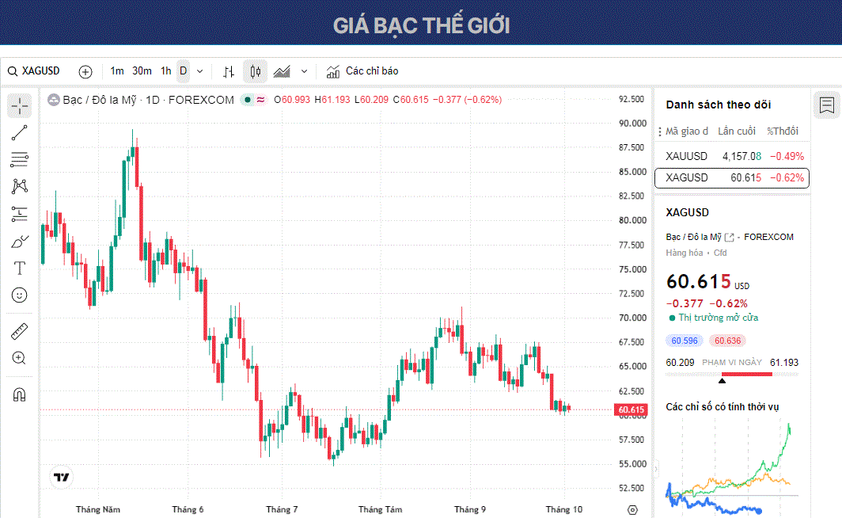Select the brush drawing tool
Image resolution: width=842 pixels, height=518 pixels.
19,242
